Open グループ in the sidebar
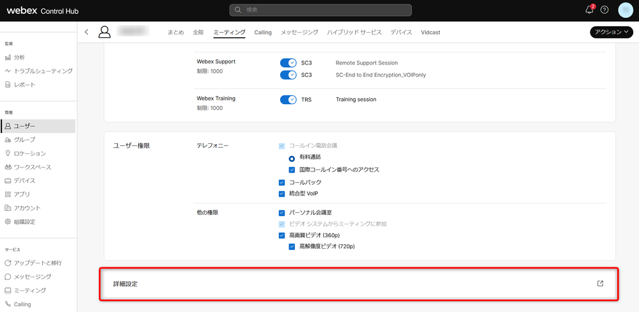 20,140
